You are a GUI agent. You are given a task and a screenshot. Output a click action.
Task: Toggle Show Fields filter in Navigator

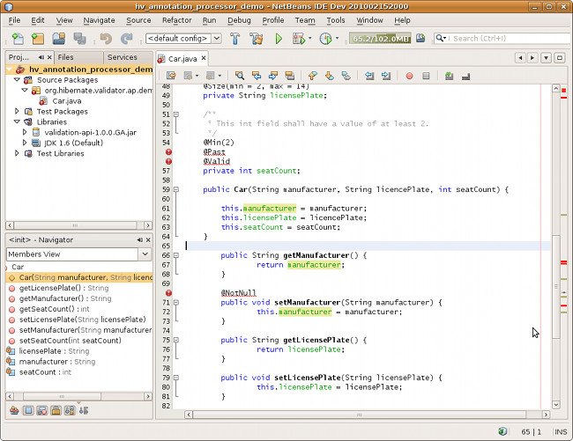pyautogui.click(x=29, y=410)
